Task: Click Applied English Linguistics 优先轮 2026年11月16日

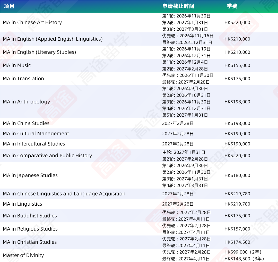Action: point(188,36)
